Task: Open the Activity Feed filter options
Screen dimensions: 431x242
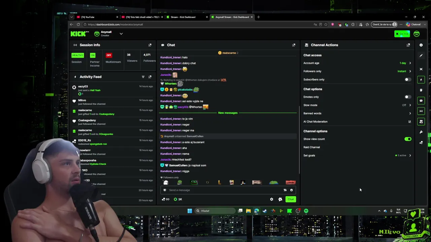Action: tap(143, 77)
